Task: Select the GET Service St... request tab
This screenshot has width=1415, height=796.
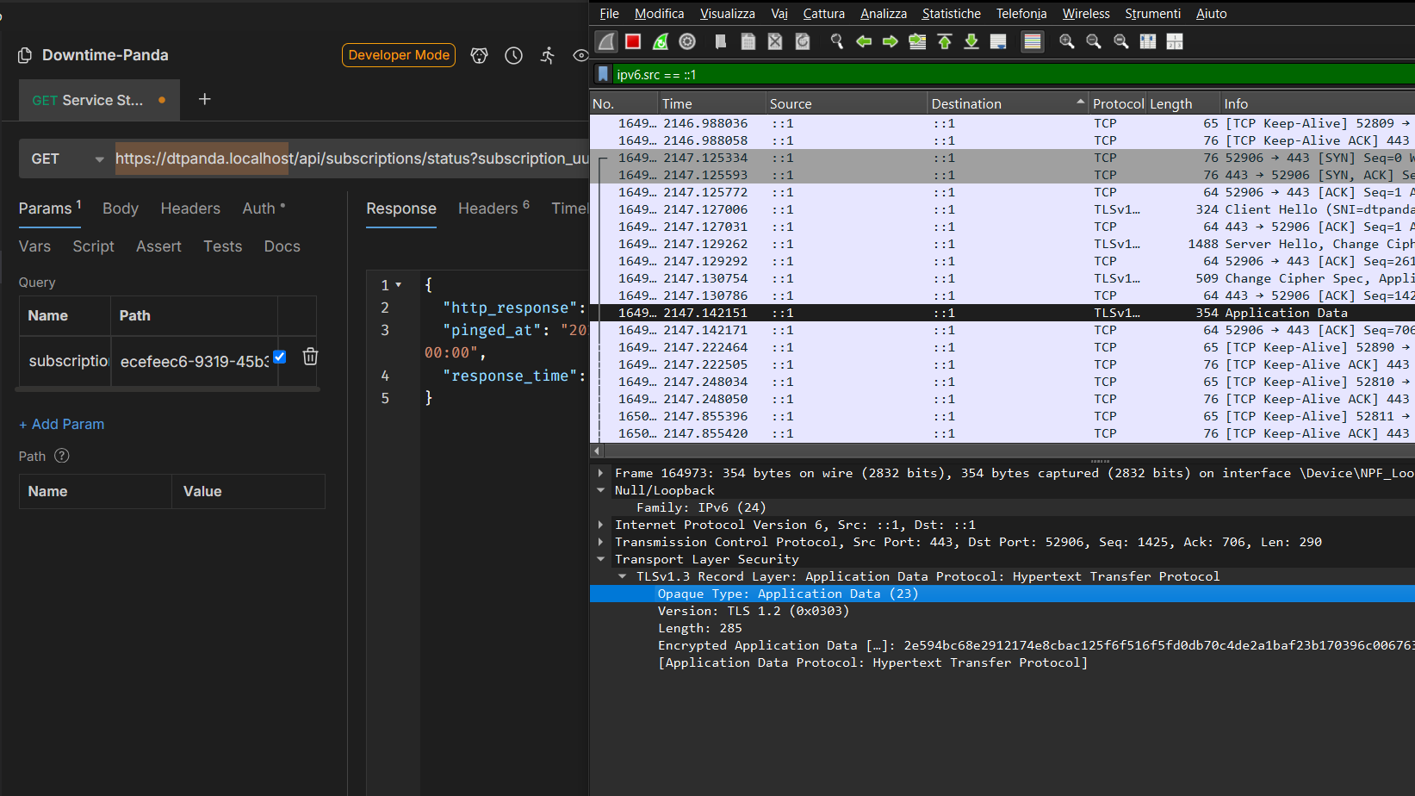Action: point(99,100)
